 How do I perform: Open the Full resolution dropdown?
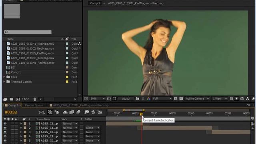pos(162,99)
